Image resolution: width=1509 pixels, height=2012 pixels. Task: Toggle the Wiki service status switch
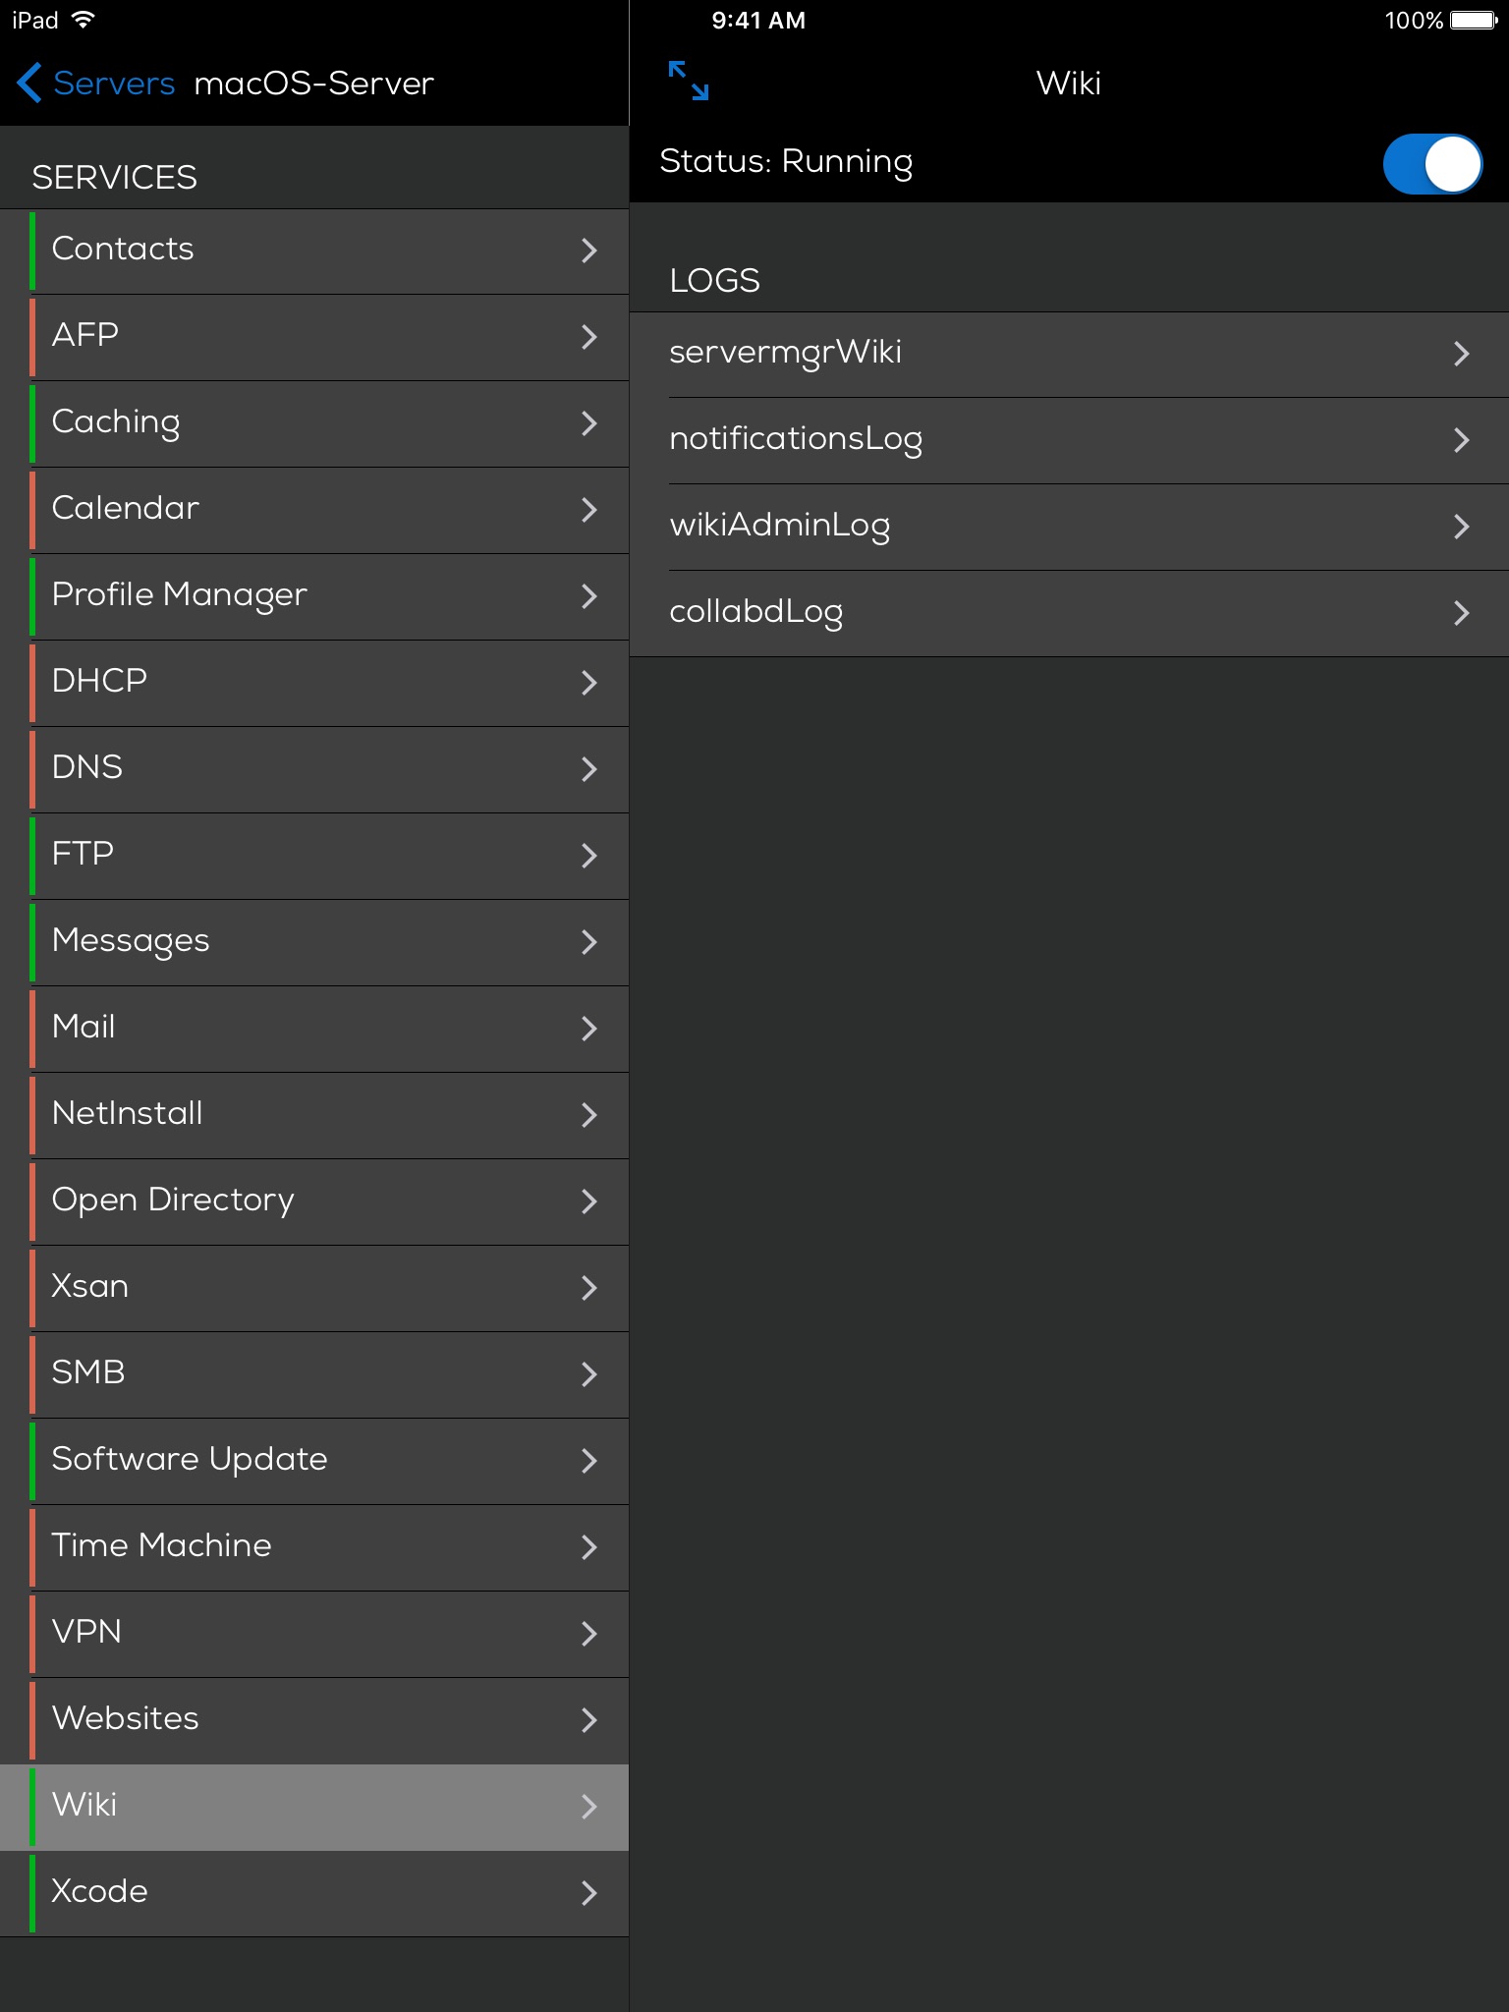pyautogui.click(x=1431, y=163)
